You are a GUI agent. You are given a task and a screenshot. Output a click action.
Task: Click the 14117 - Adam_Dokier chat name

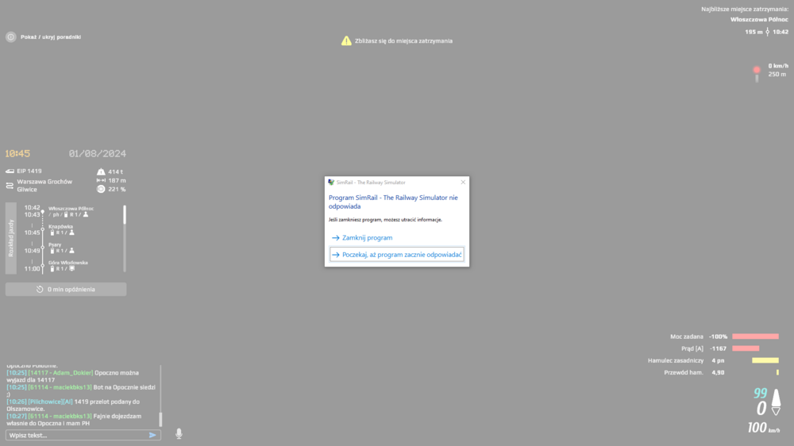click(x=61, y=373)
